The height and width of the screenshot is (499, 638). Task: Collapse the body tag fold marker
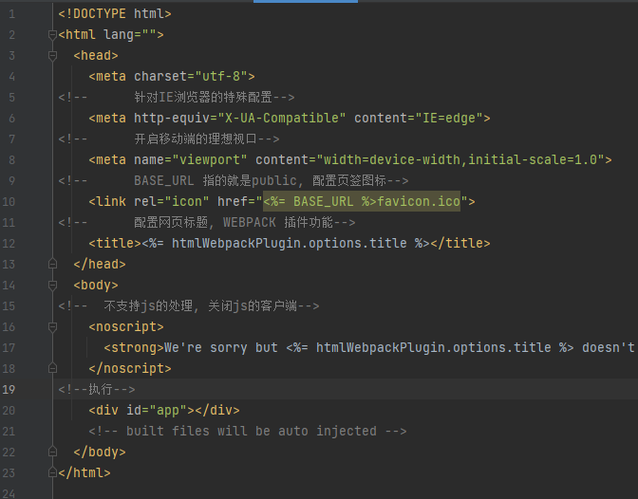tap(53, 285)
